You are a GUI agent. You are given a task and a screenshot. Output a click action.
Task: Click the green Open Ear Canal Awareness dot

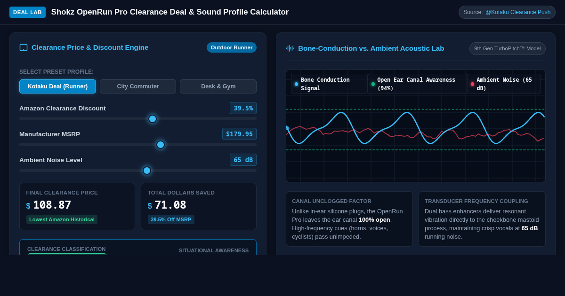tap(373, 84)
